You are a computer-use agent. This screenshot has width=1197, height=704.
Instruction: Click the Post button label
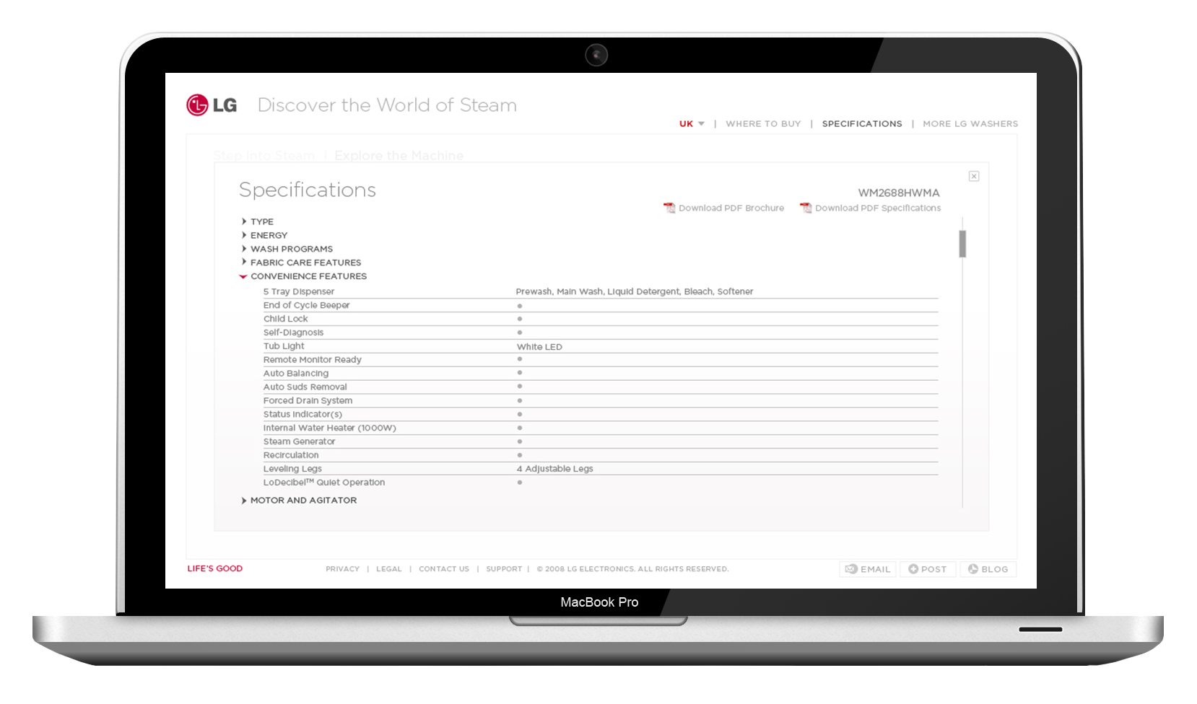click(933, 569)
